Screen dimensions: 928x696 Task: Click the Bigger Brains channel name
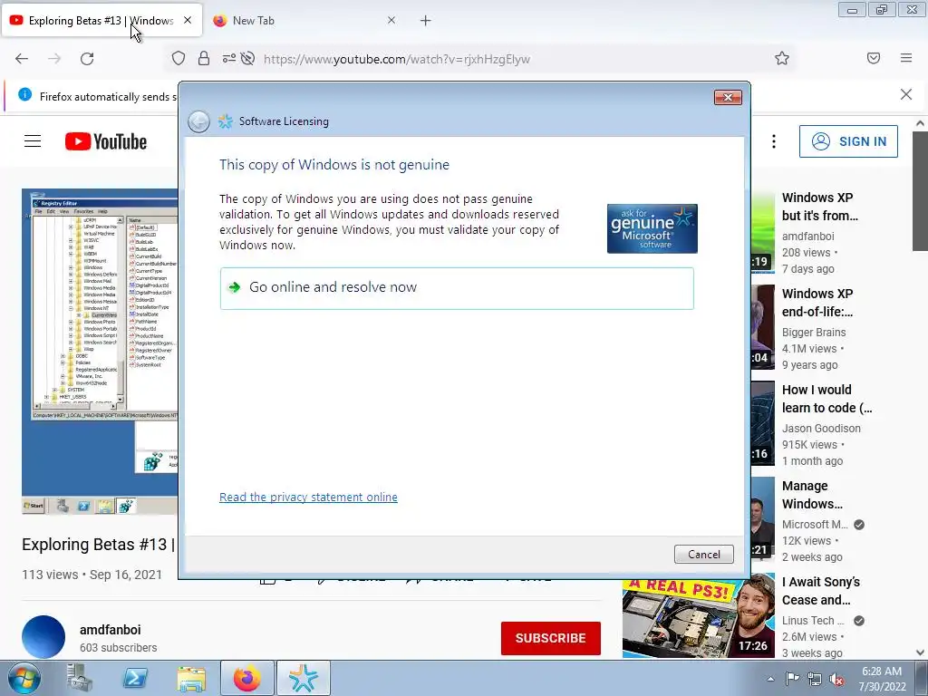(814, 332)
